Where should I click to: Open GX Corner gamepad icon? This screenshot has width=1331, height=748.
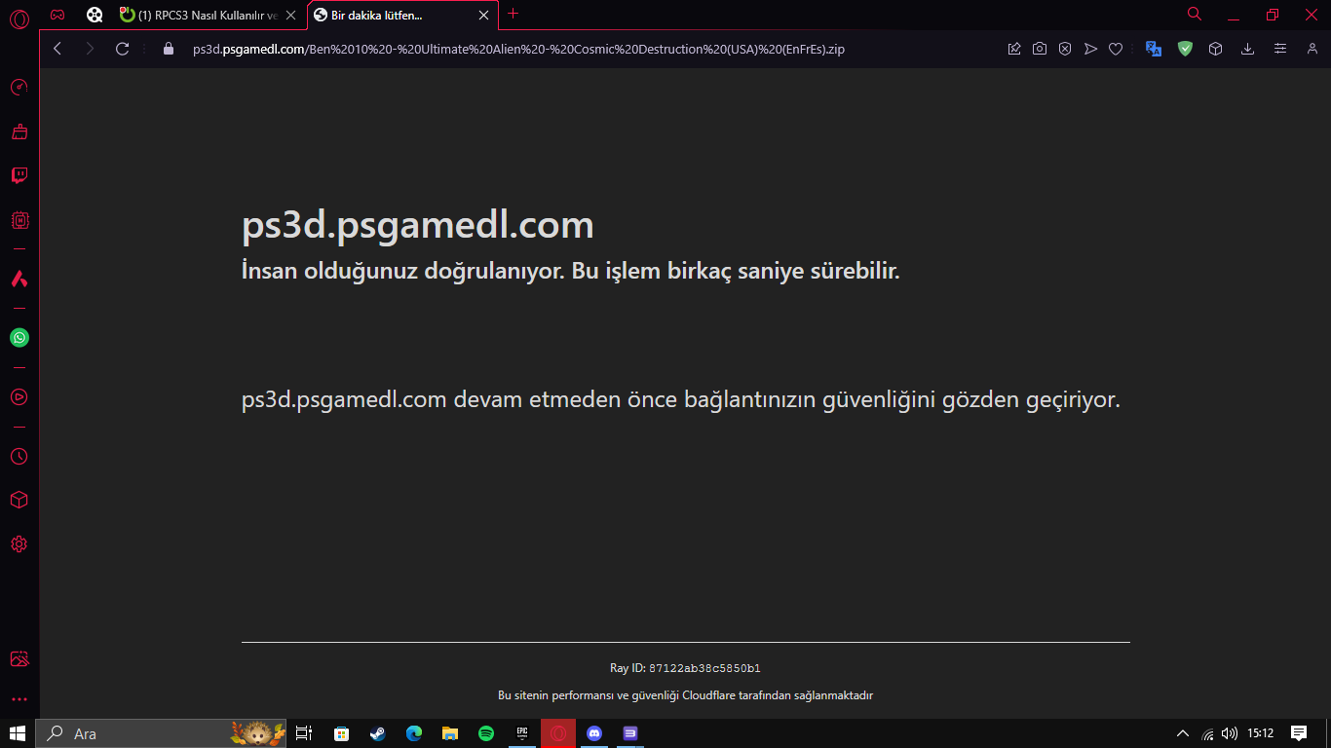tap(58, 15)
